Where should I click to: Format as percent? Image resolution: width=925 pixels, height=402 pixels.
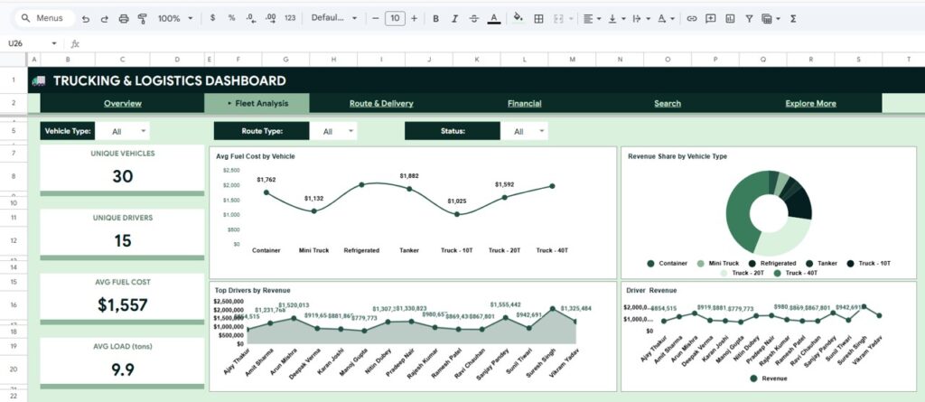231,18
